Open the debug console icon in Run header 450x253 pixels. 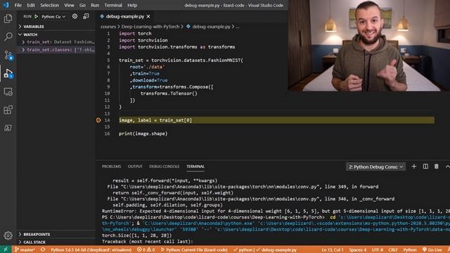click(86, 16)
